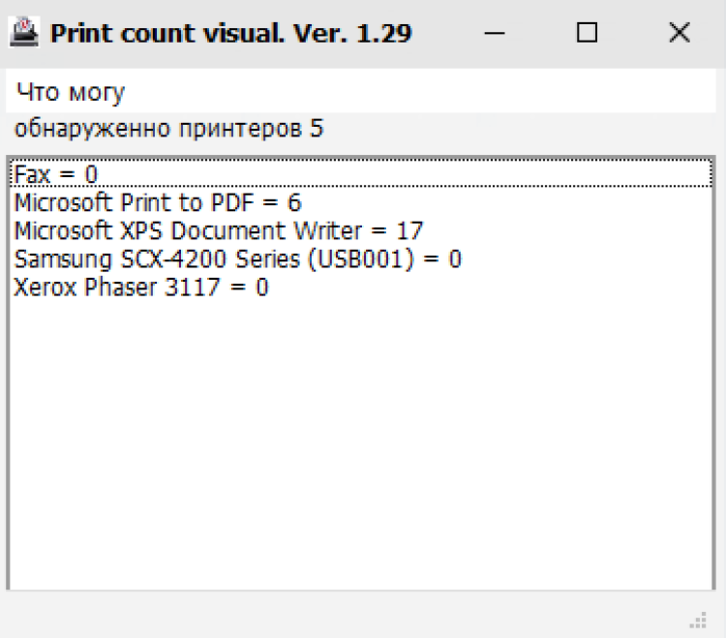
Task: Close the Print count visual window
Action: [x=680, y=33]
